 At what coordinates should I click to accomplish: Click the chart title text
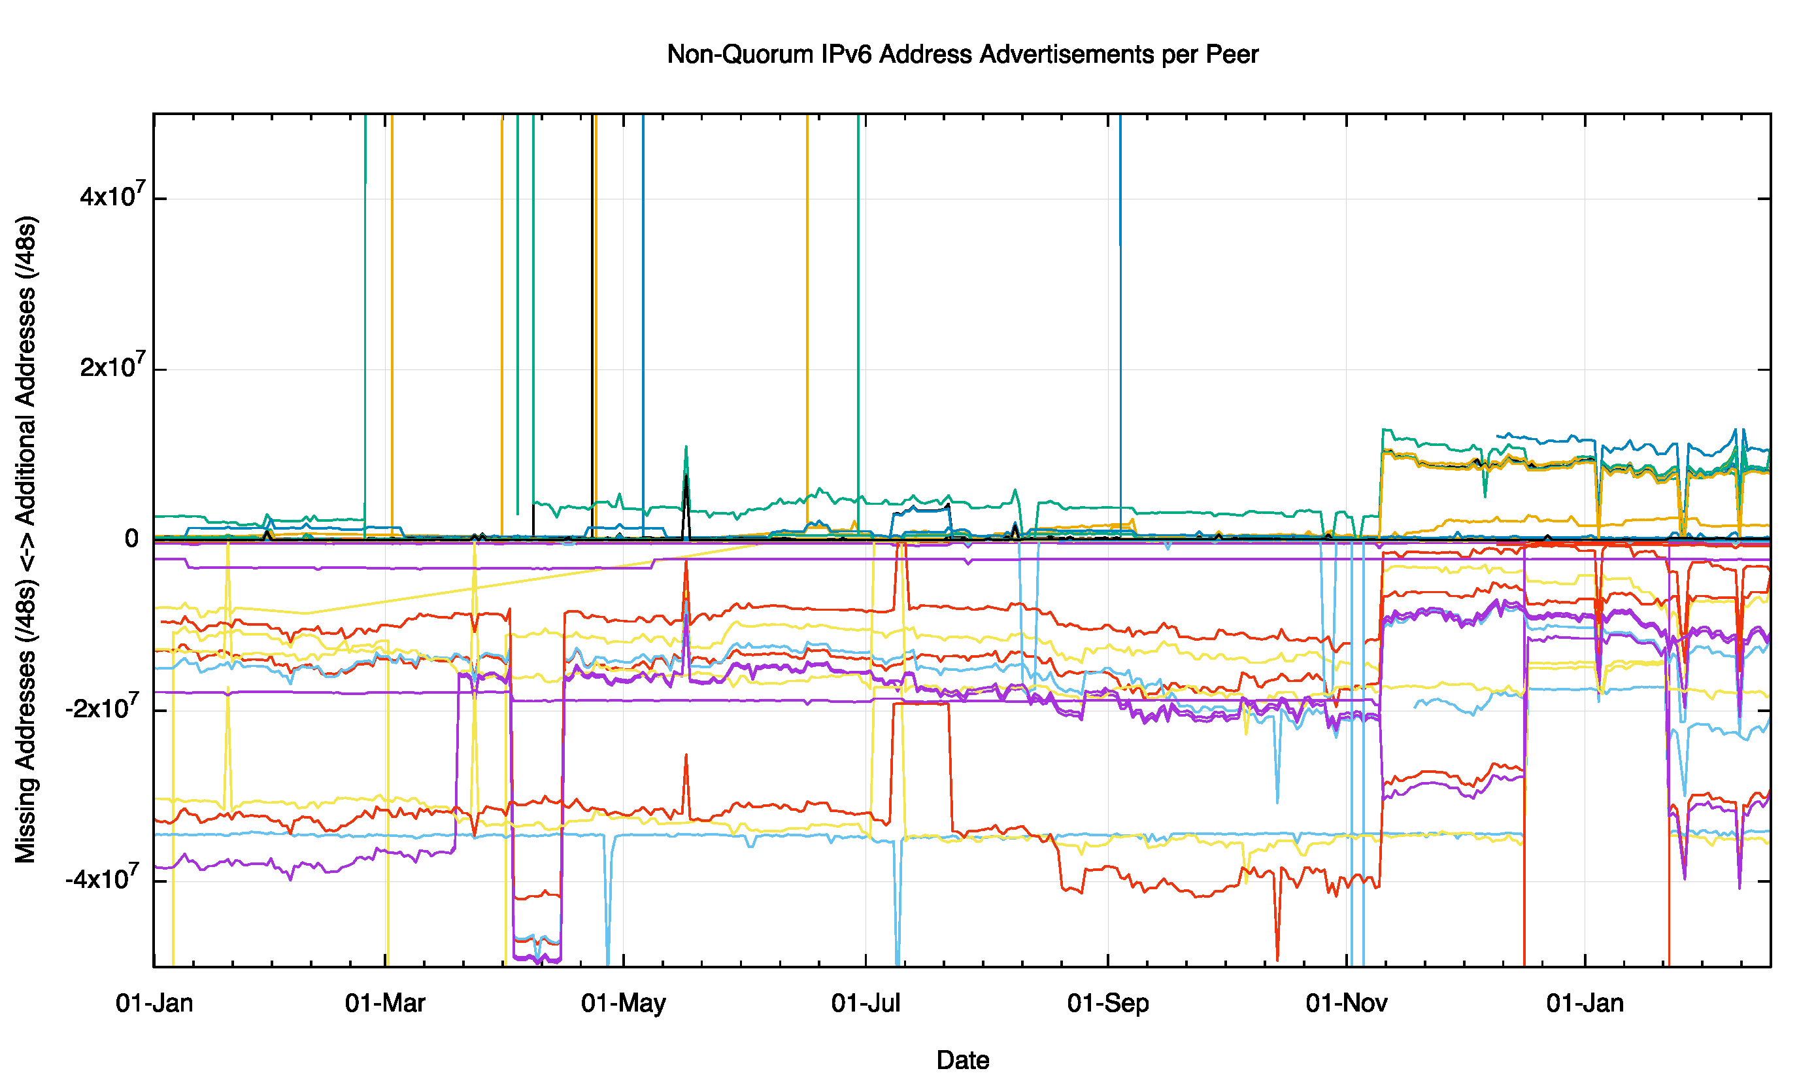(x=962, y=54)
